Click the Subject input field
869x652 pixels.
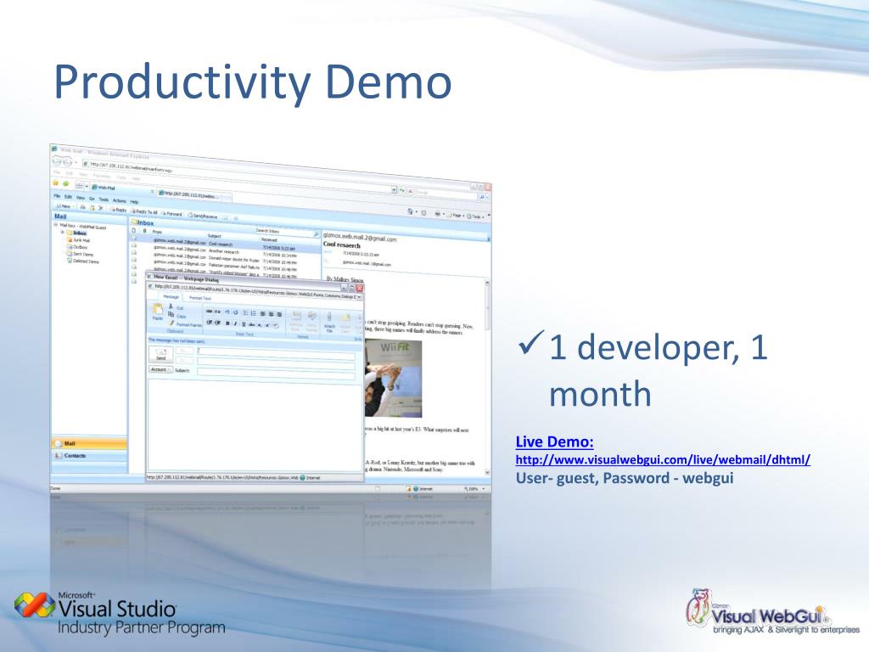point(276,372)
